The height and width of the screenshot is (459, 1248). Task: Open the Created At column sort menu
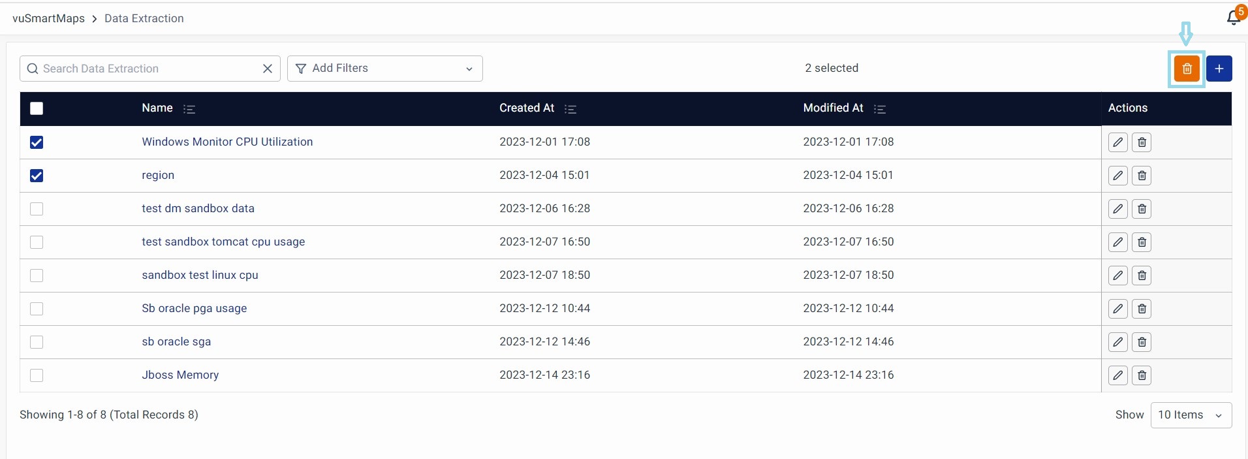(570, 109)
